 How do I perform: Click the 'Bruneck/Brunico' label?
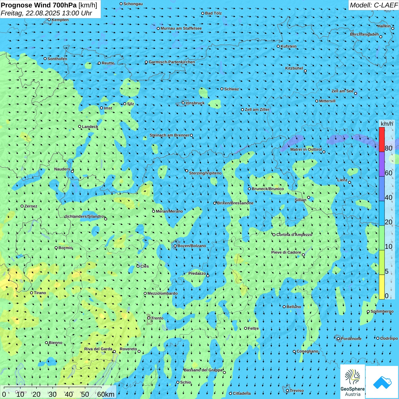click(x=268, y=189)
